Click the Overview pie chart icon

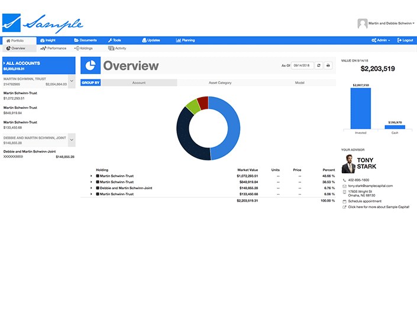point(90,65)
